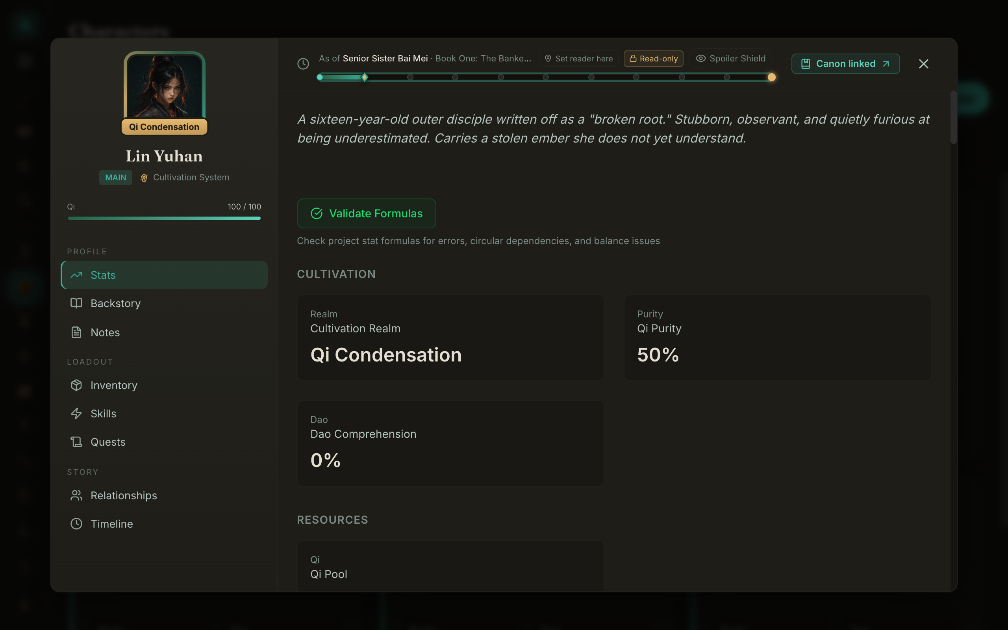The height and width of the screenshot is (630, 1008).
Task: Open the Skills tab
Action: coord(164,413)
